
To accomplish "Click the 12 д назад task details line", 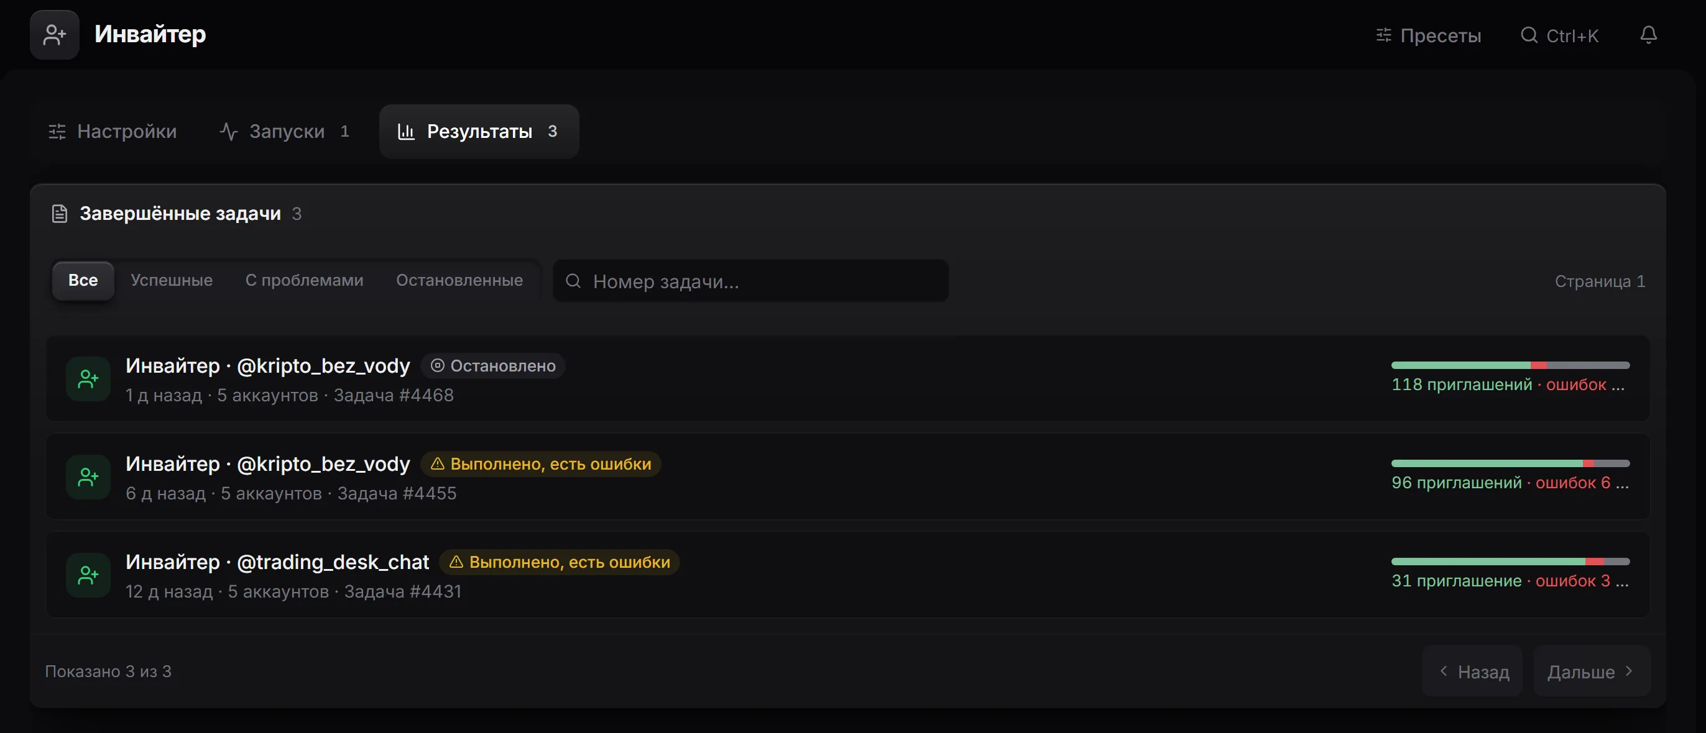I will coord(293,591).
